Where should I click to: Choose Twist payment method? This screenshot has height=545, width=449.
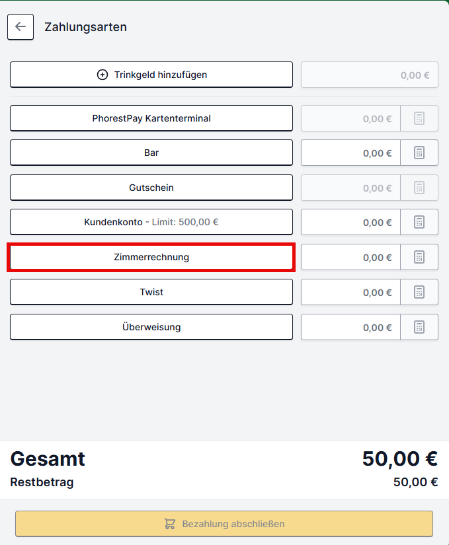pyautogui.click(x=151, y=292)
